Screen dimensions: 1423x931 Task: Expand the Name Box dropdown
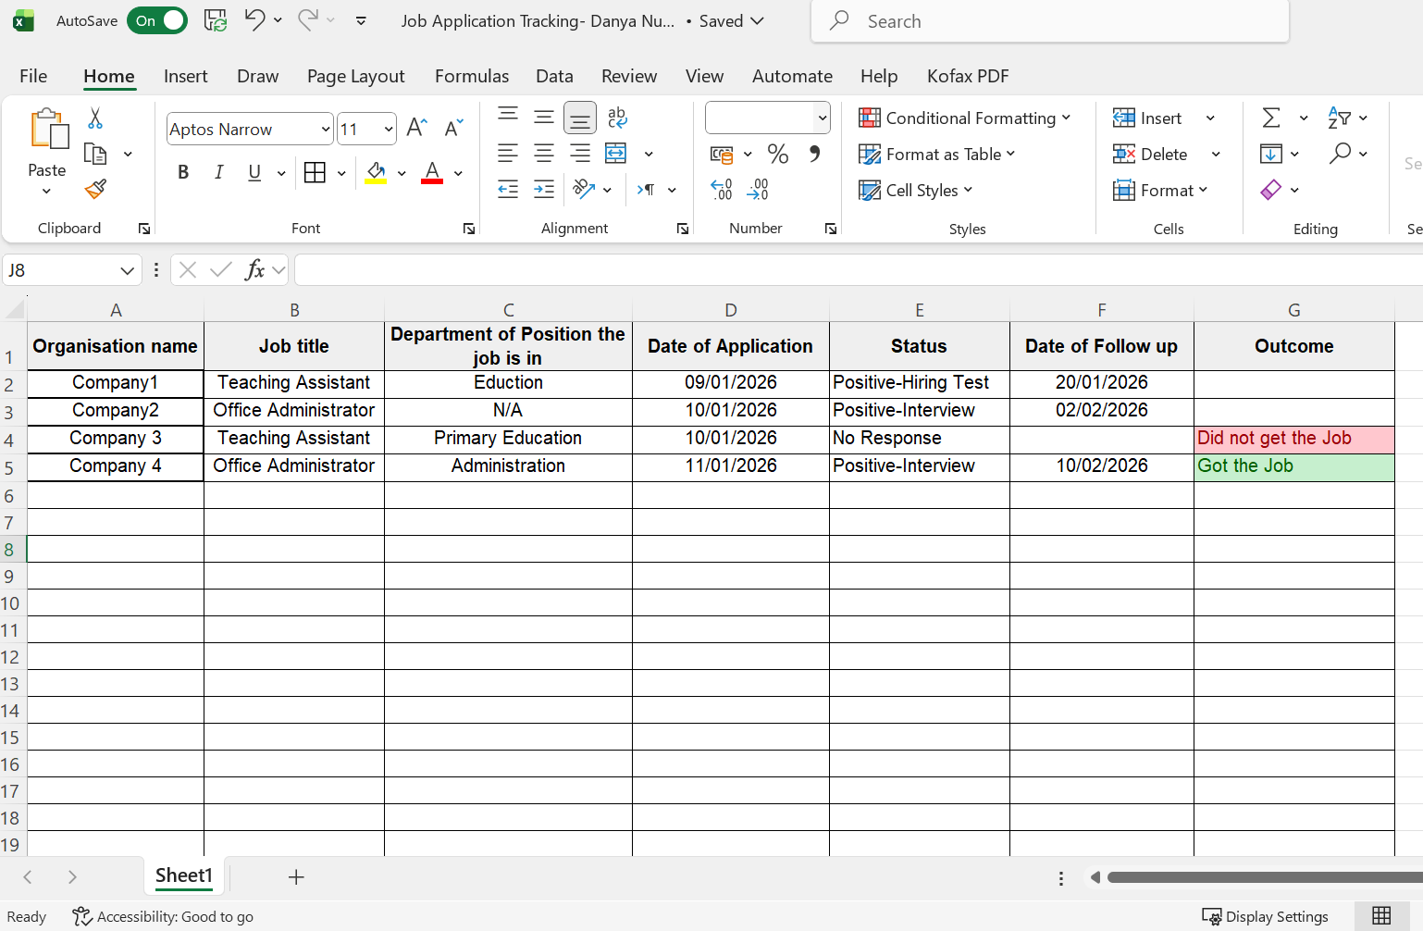(x=127, y=270)
